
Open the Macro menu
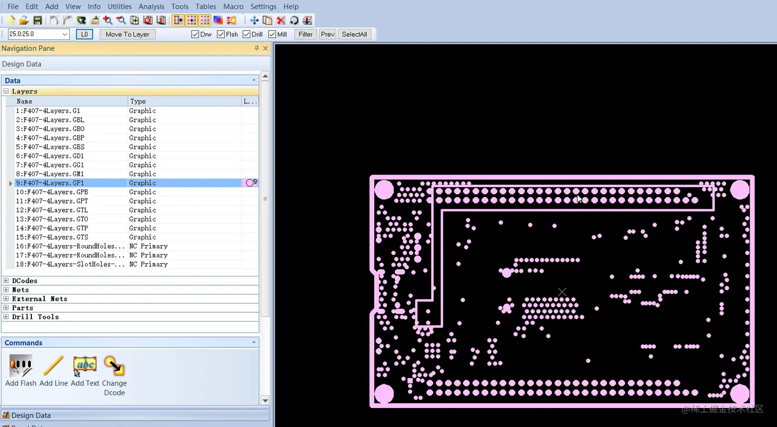(x=233, y=7)
